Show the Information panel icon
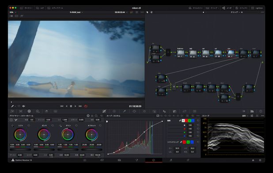273x173 pixels. click(x=261, y=111)
